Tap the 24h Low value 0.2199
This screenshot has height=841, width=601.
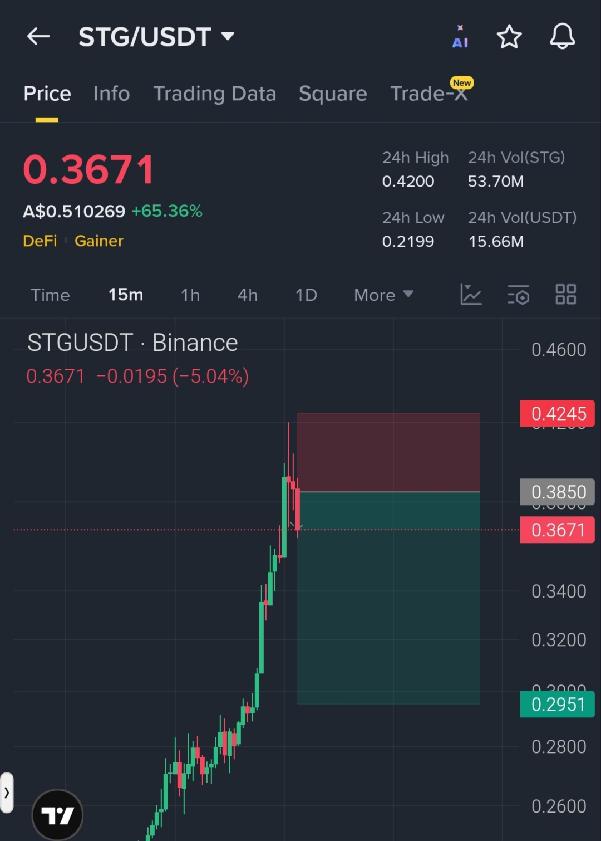tap(408, 242)
